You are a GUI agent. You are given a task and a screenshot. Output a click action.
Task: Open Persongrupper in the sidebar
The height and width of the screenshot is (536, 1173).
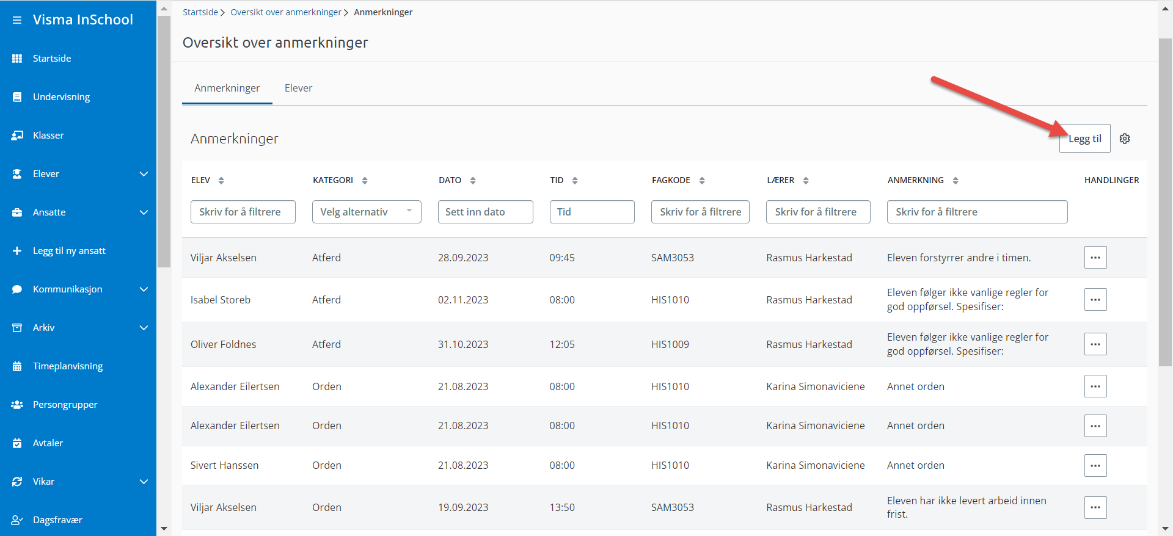[x=65, y=405]
